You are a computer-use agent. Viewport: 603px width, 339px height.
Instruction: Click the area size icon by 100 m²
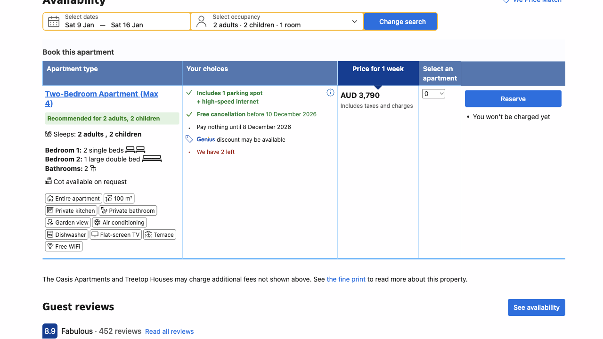(x=109, y=198)
